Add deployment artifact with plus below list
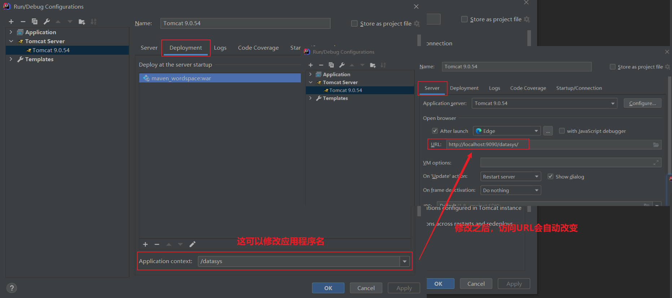 click(145, 244)
